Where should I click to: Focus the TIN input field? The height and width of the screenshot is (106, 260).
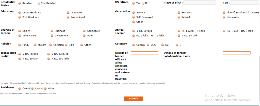(x=245, y=3)
